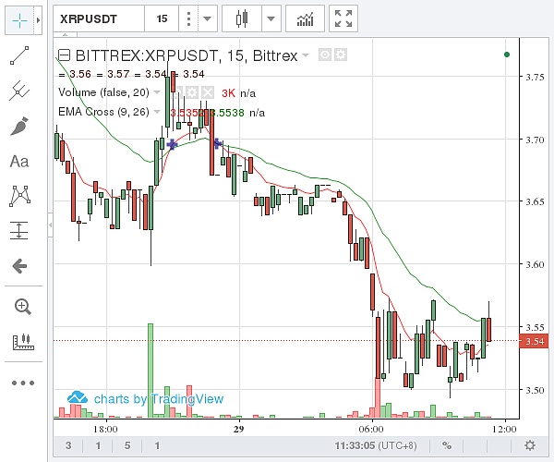
Task: Open the BITTREX:XRPUSDT title dropdown arrow
Action: coord(306,55)
